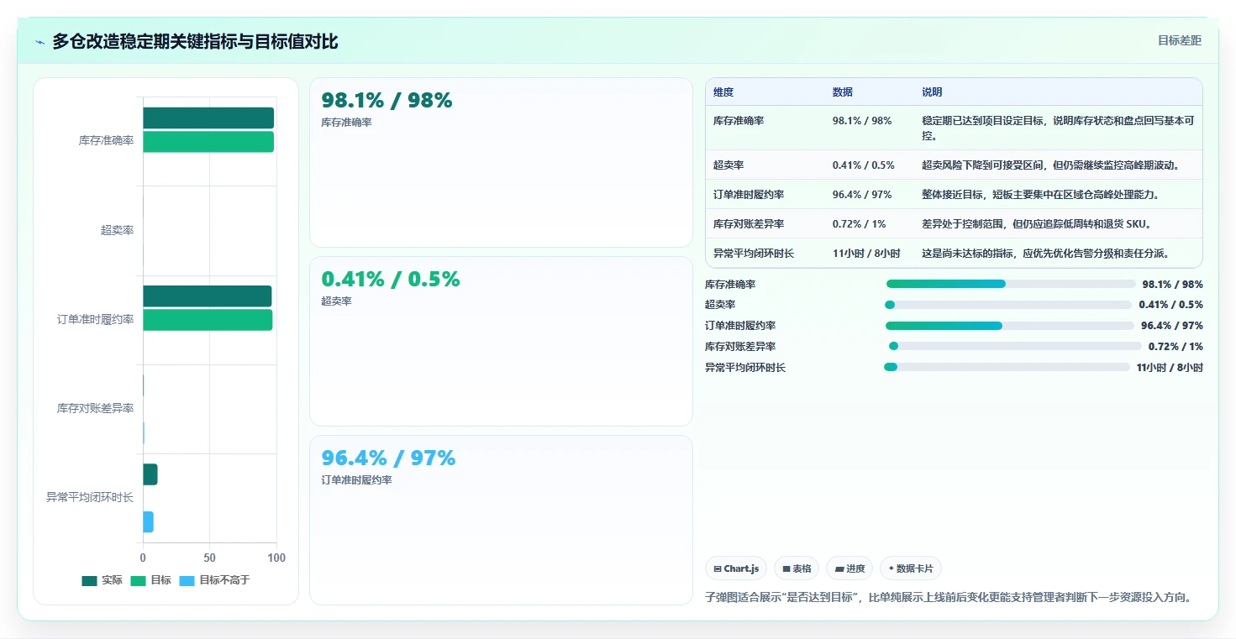The height and width of the screenshot is (639, 1236).
Task: Click the 超卖率 progress bar track
Action: click(1008, 305)
